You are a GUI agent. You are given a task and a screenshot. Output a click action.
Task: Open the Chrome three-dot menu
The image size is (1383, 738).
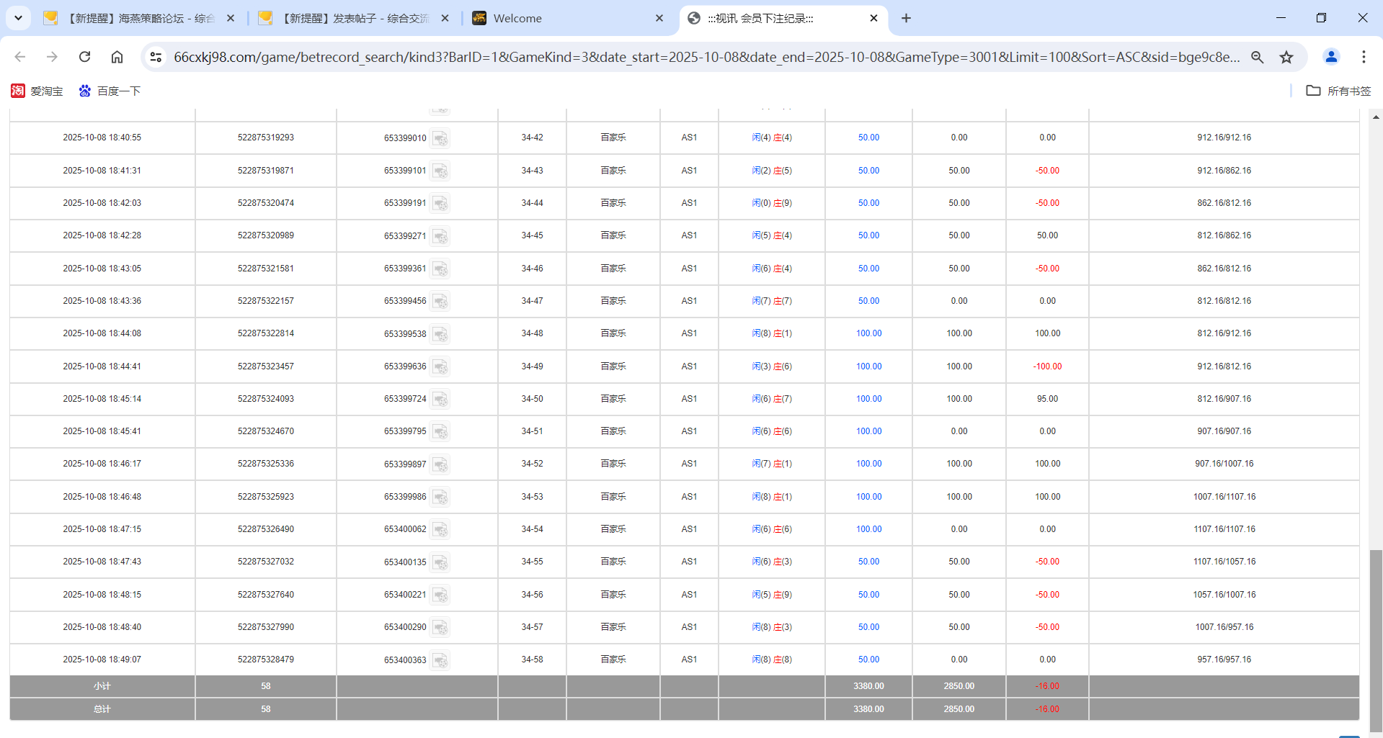pos(1364,57)
